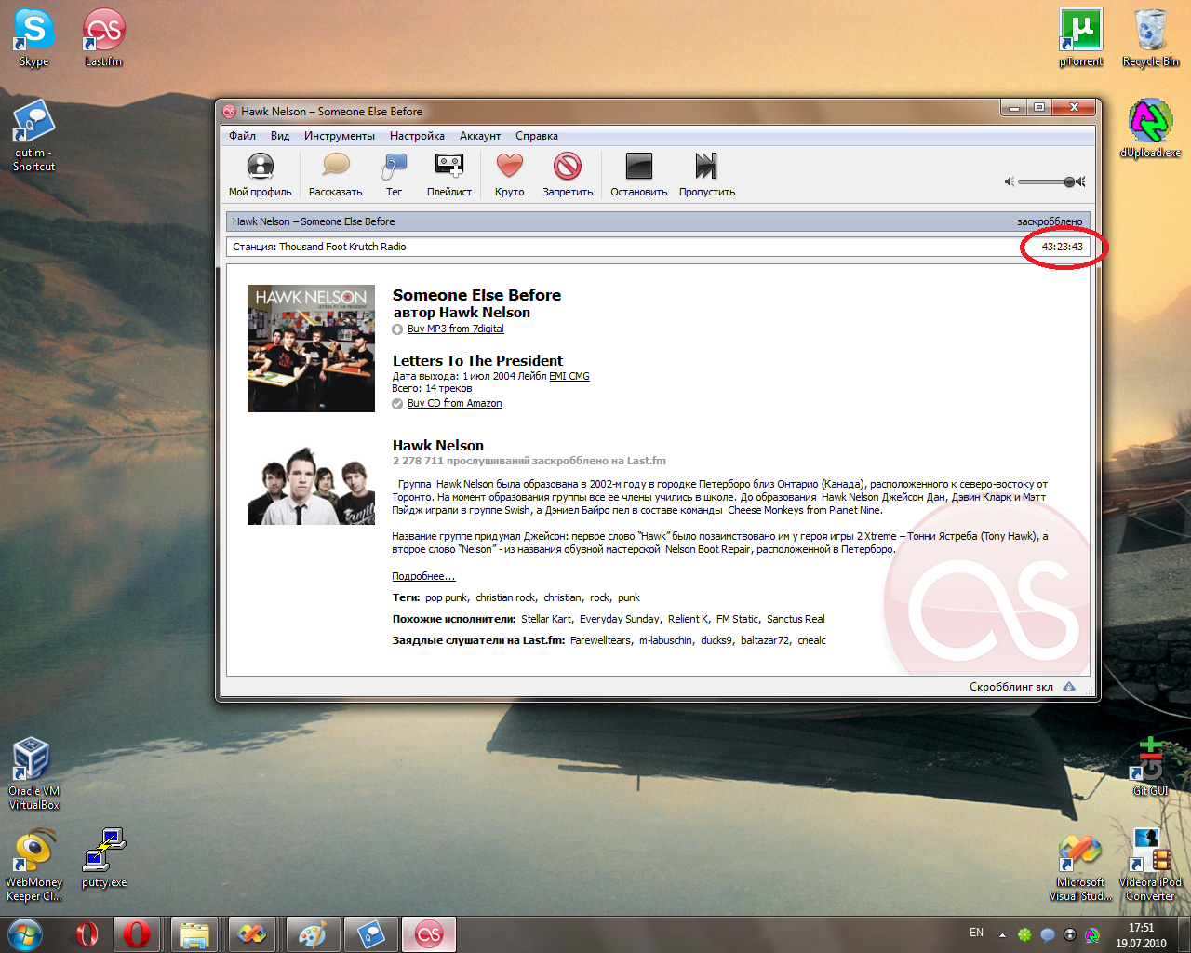Stop playback with Остановить button
The width and height of the screenshot is (1191, 953).
tap(638, 175)
